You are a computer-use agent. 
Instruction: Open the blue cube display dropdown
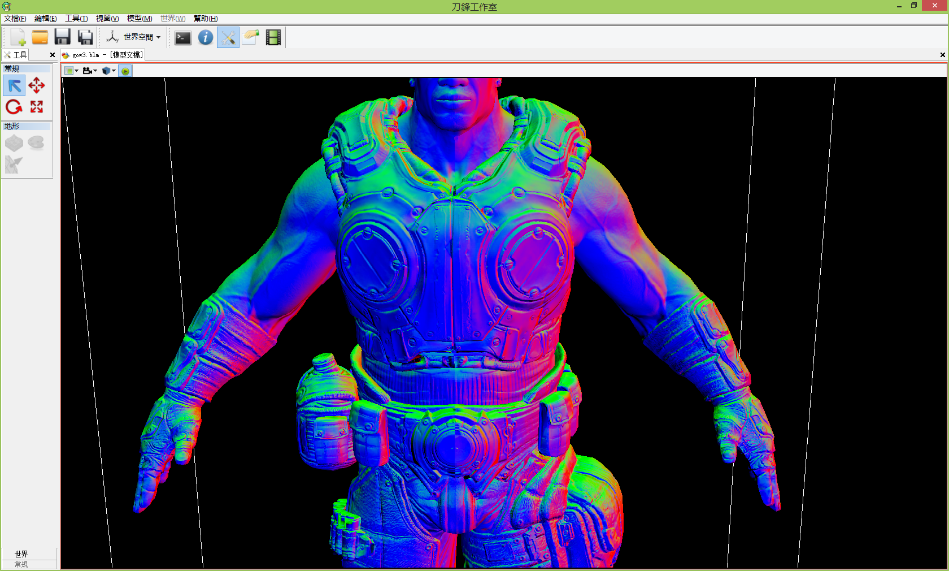click(x=109, y=71)
